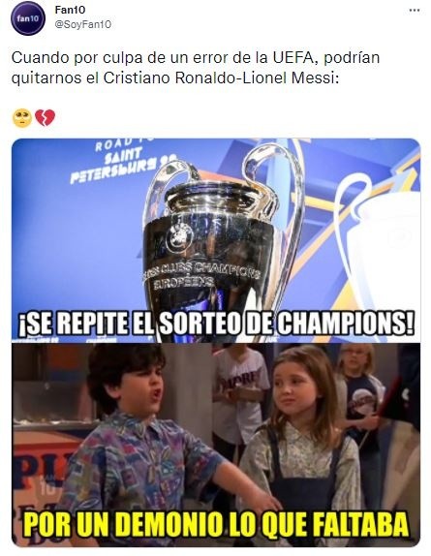Click the Road to Saint Petersburg sign

point(118,162)
